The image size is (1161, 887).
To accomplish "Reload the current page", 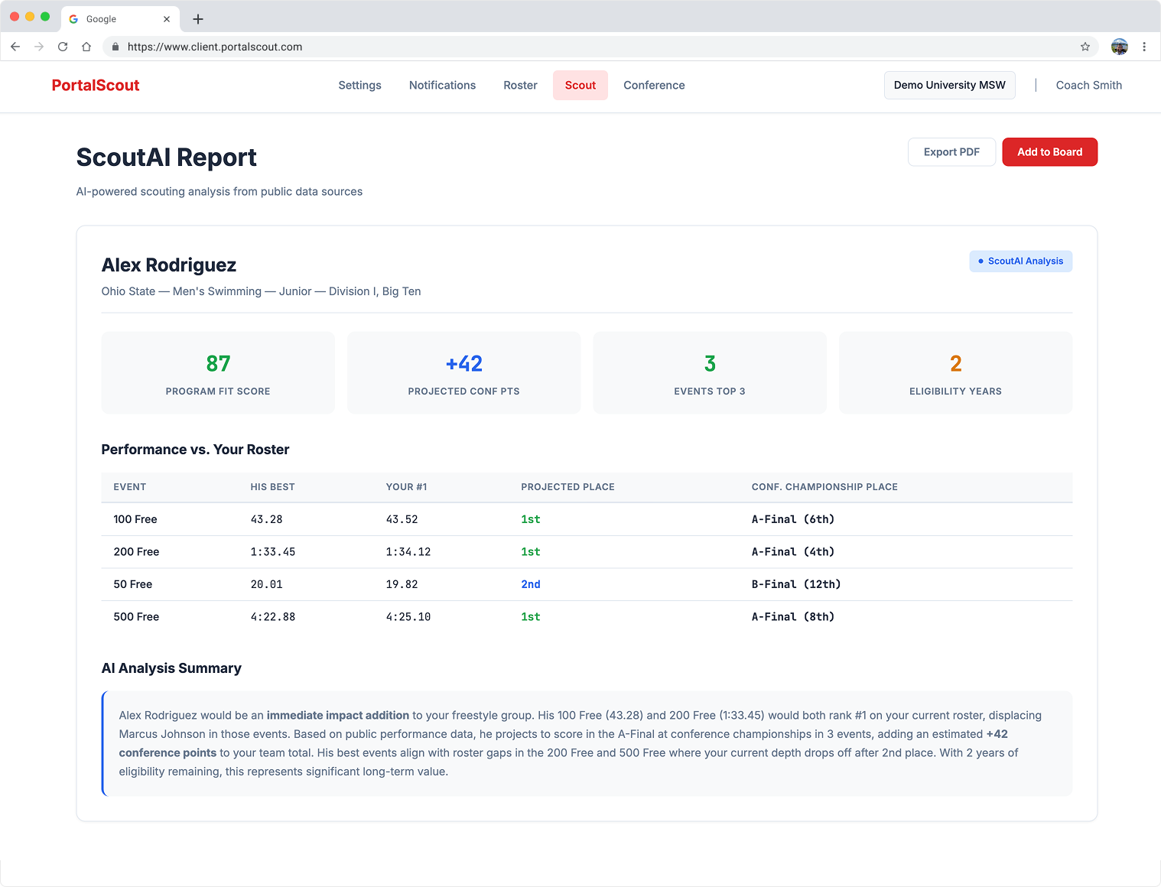I will [x=63, y=47].
